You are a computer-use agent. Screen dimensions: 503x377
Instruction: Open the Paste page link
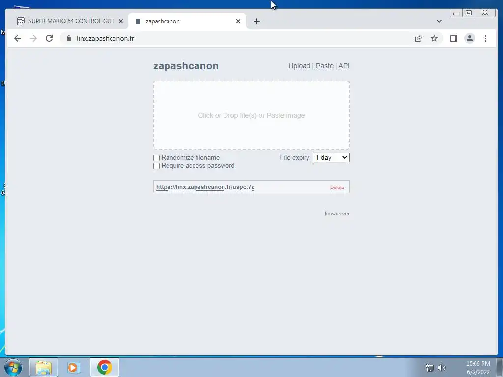(x=324, y=66)
